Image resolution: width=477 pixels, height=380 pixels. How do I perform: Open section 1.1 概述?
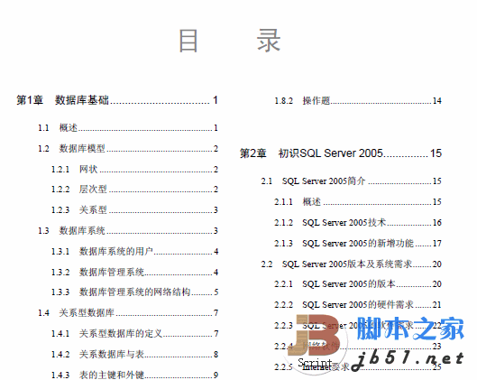click(x=128, y=127)
